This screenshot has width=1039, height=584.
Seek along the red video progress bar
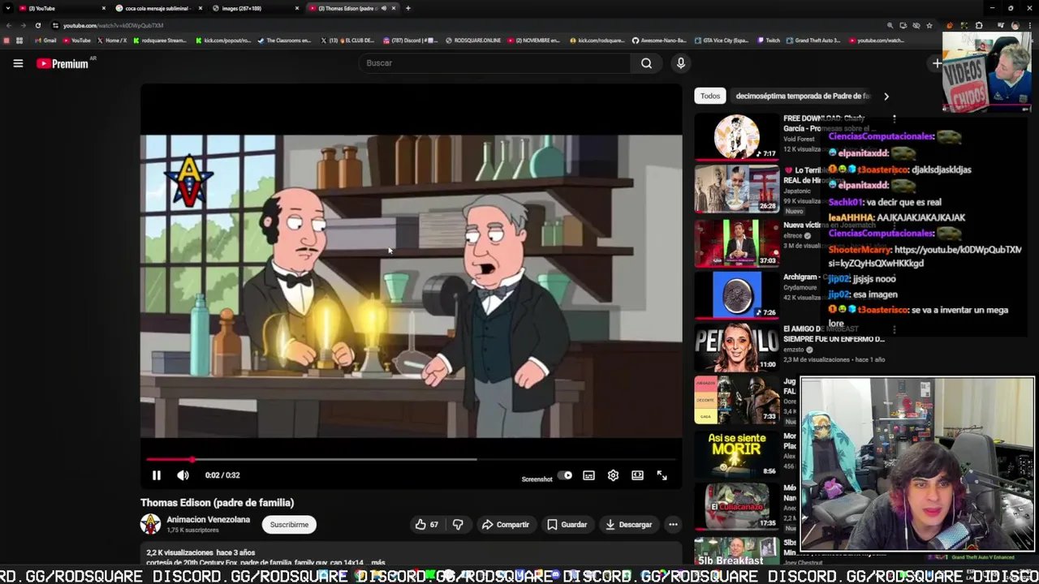tap(411, 460)
